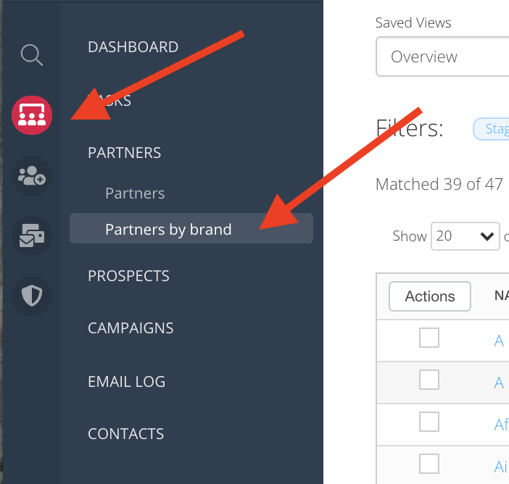Open the partners group icon in sidebar
The image size is (509, 484).
tap(32, 114)
